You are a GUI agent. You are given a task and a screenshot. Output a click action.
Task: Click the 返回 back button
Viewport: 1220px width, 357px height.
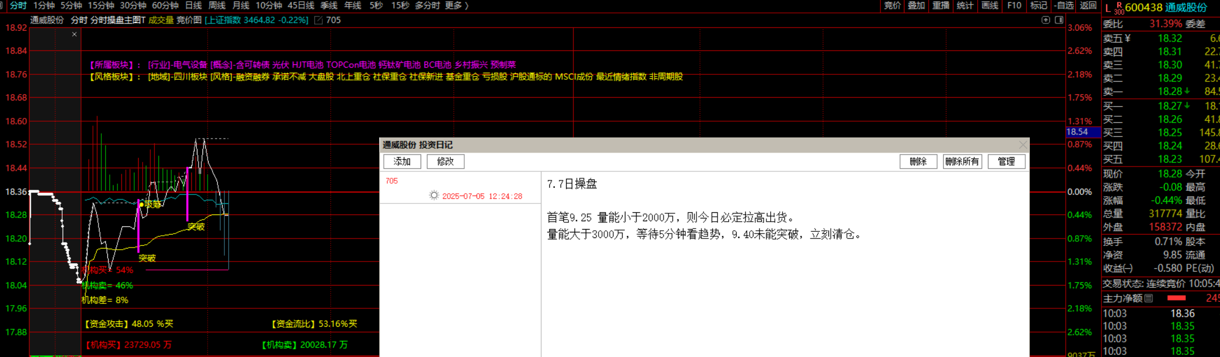(1088, 6)
